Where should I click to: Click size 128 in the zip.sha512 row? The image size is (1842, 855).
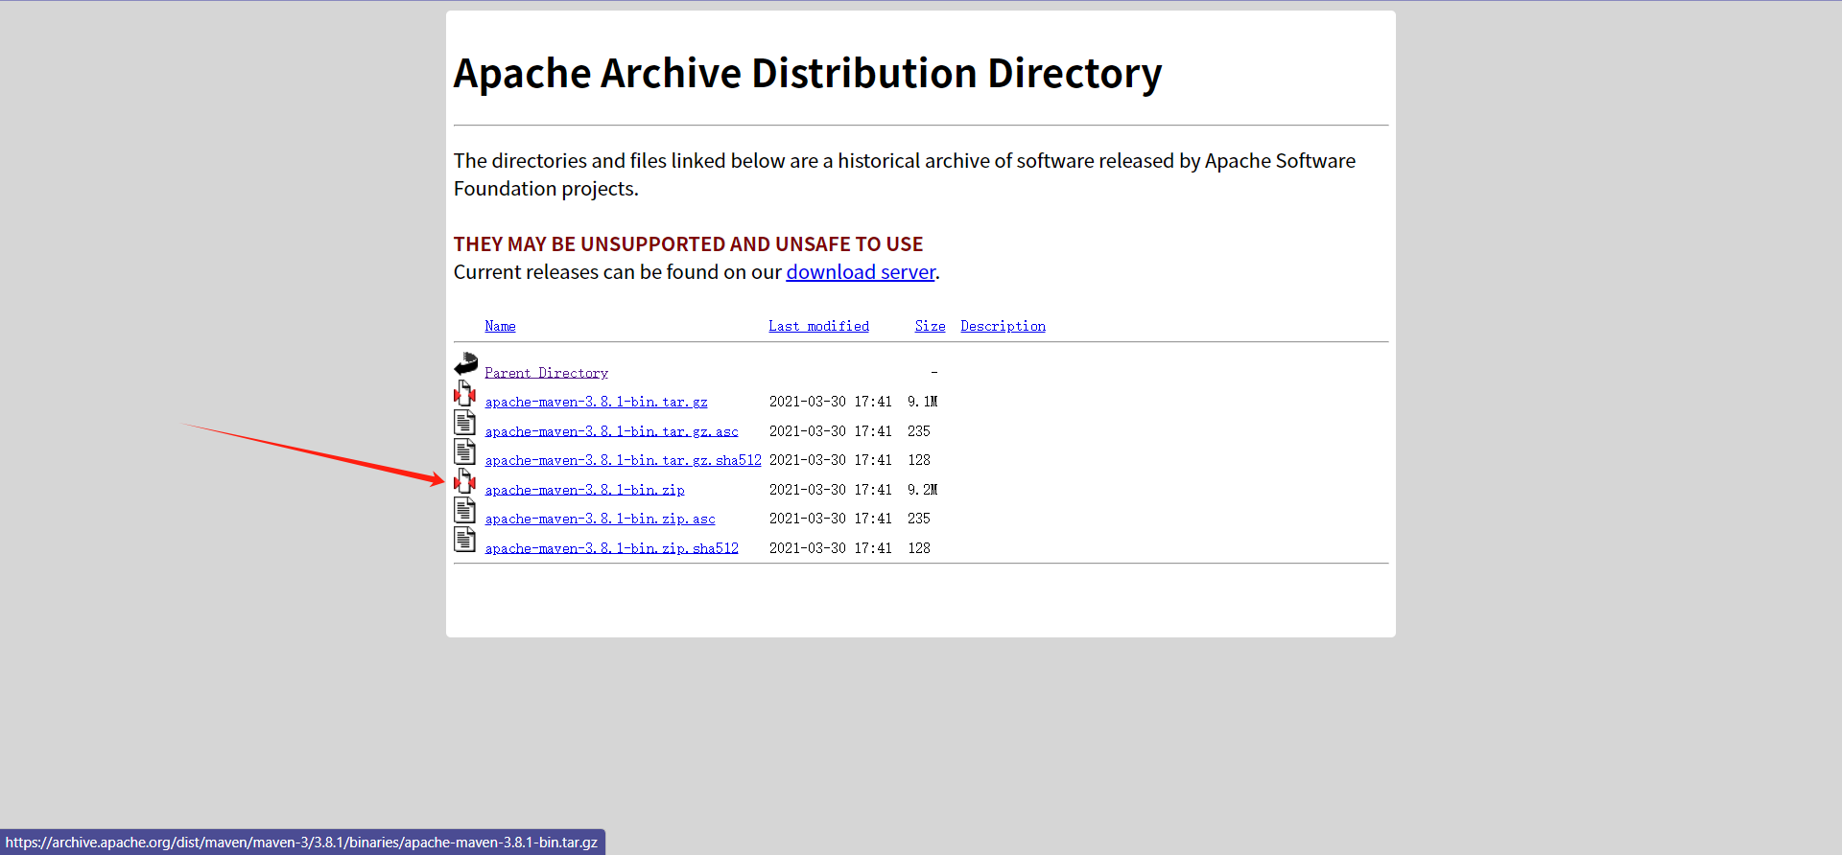coord(918,548)
